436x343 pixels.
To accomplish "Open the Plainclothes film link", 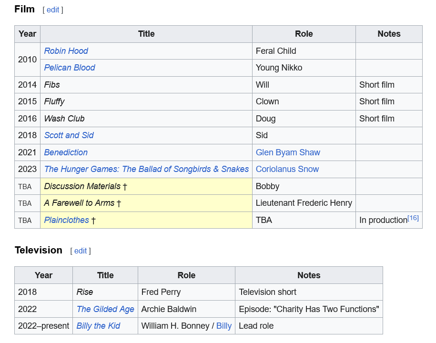I will click(66, 220).
